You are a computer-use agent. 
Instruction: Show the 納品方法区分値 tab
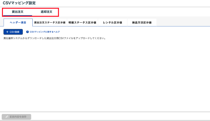142,22
